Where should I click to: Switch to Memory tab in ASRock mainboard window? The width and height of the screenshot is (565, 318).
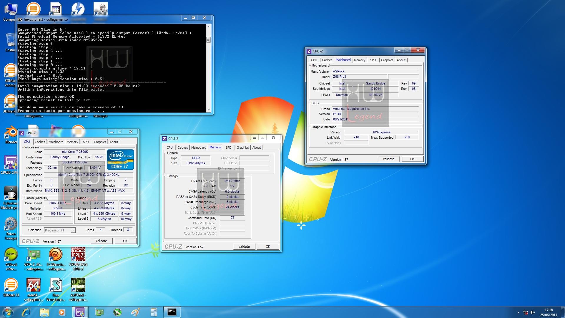pos(360,60)
